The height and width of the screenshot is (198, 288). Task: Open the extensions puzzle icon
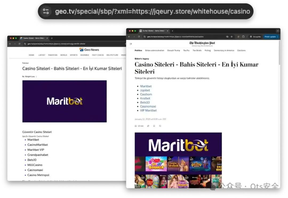click(243, 37)
